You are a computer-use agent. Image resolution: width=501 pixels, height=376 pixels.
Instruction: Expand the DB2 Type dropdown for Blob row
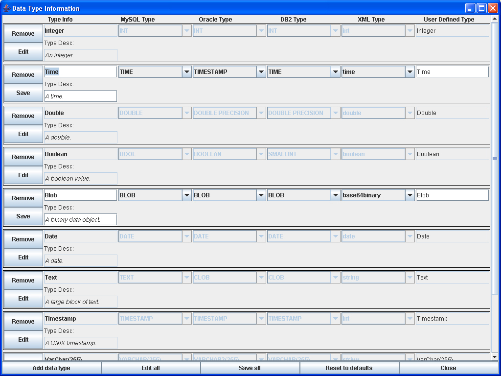[335, 195]
